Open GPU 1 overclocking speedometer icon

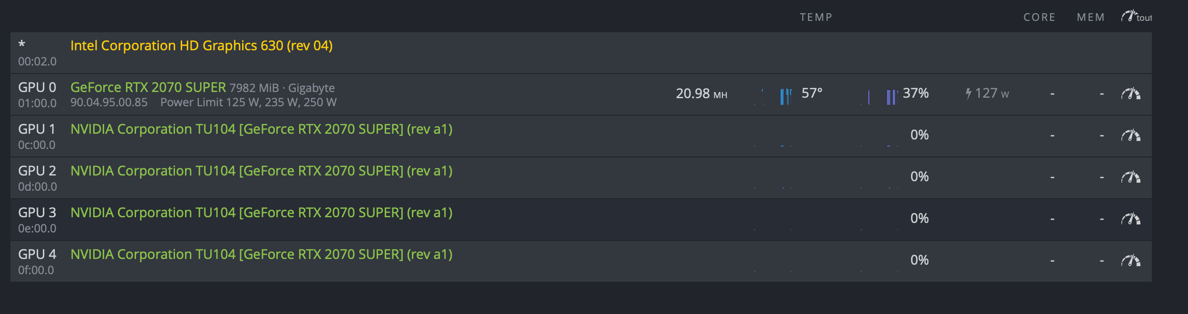[x=1130, y=136]
